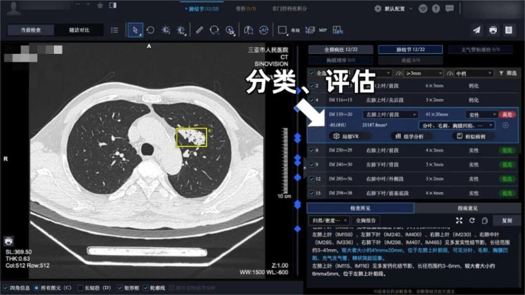The width and height of the screenshot is (525, 295).
Task: Click the 筛选 filter funnel icon
Action: 502,73
